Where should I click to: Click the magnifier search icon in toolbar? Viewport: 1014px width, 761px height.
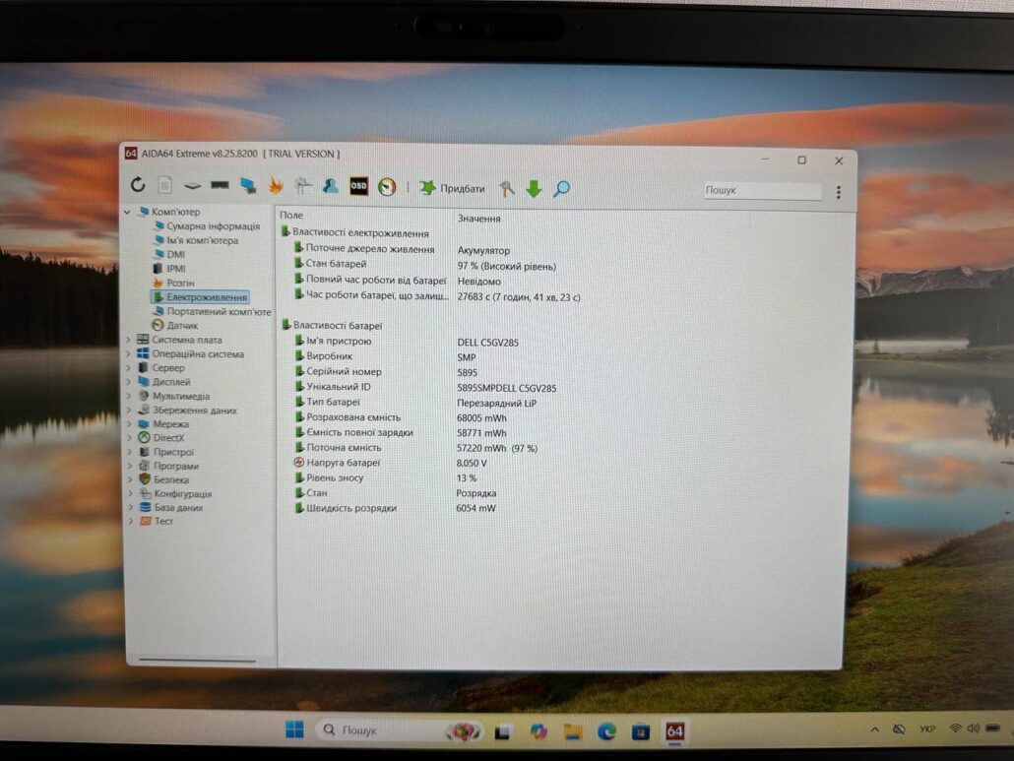561,189
